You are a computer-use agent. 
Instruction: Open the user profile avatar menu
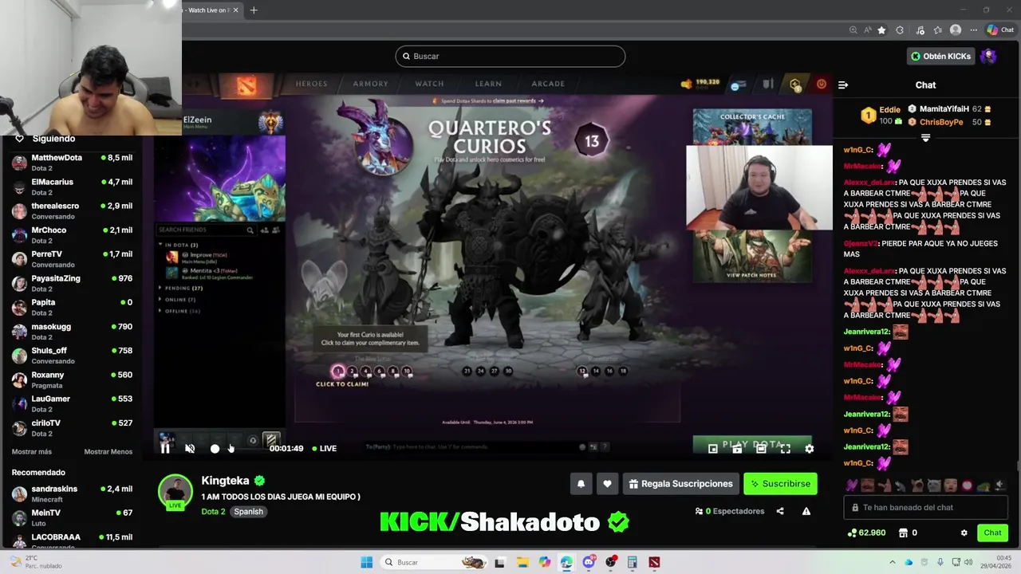click(x=988, y=56)
